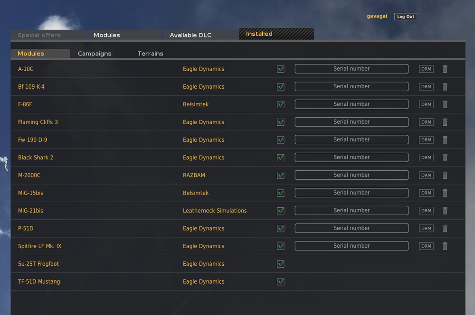Click the Log Out button
This screenshot has height=315, width=475.
pos(406,17)
